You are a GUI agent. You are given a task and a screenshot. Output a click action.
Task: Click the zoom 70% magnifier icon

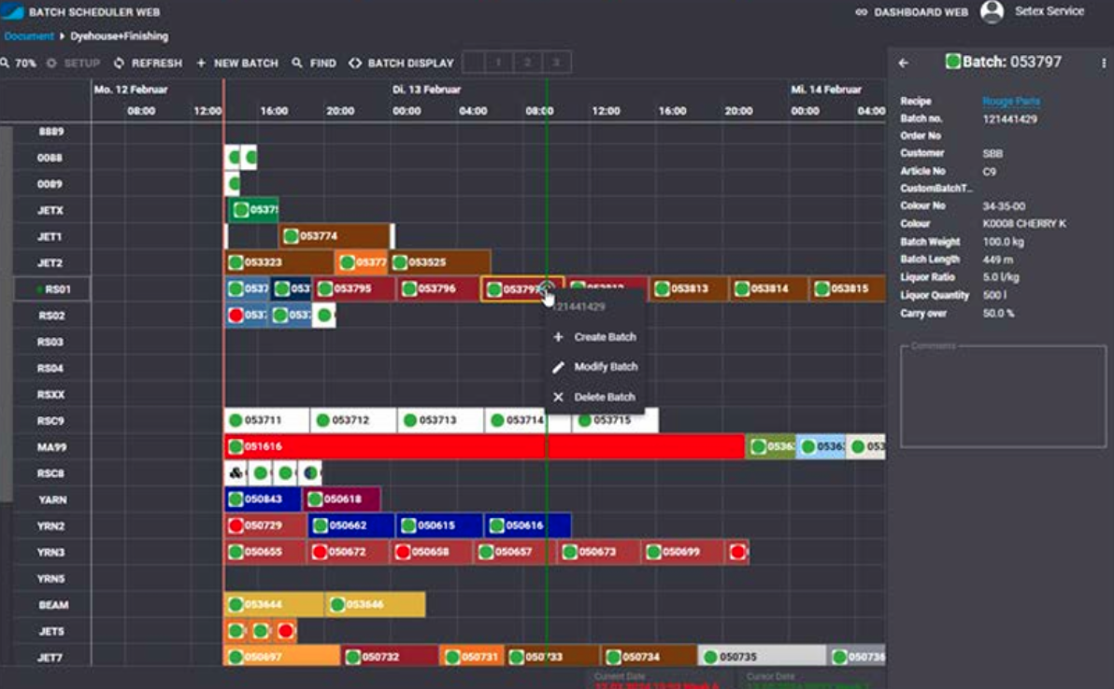pyautogui.click(x=5, y=63)
